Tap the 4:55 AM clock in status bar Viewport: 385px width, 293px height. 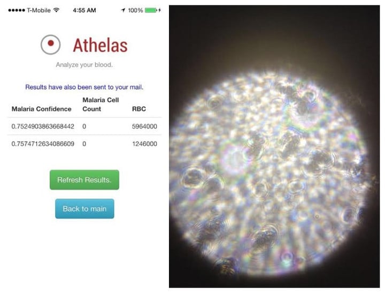(84, 10)
